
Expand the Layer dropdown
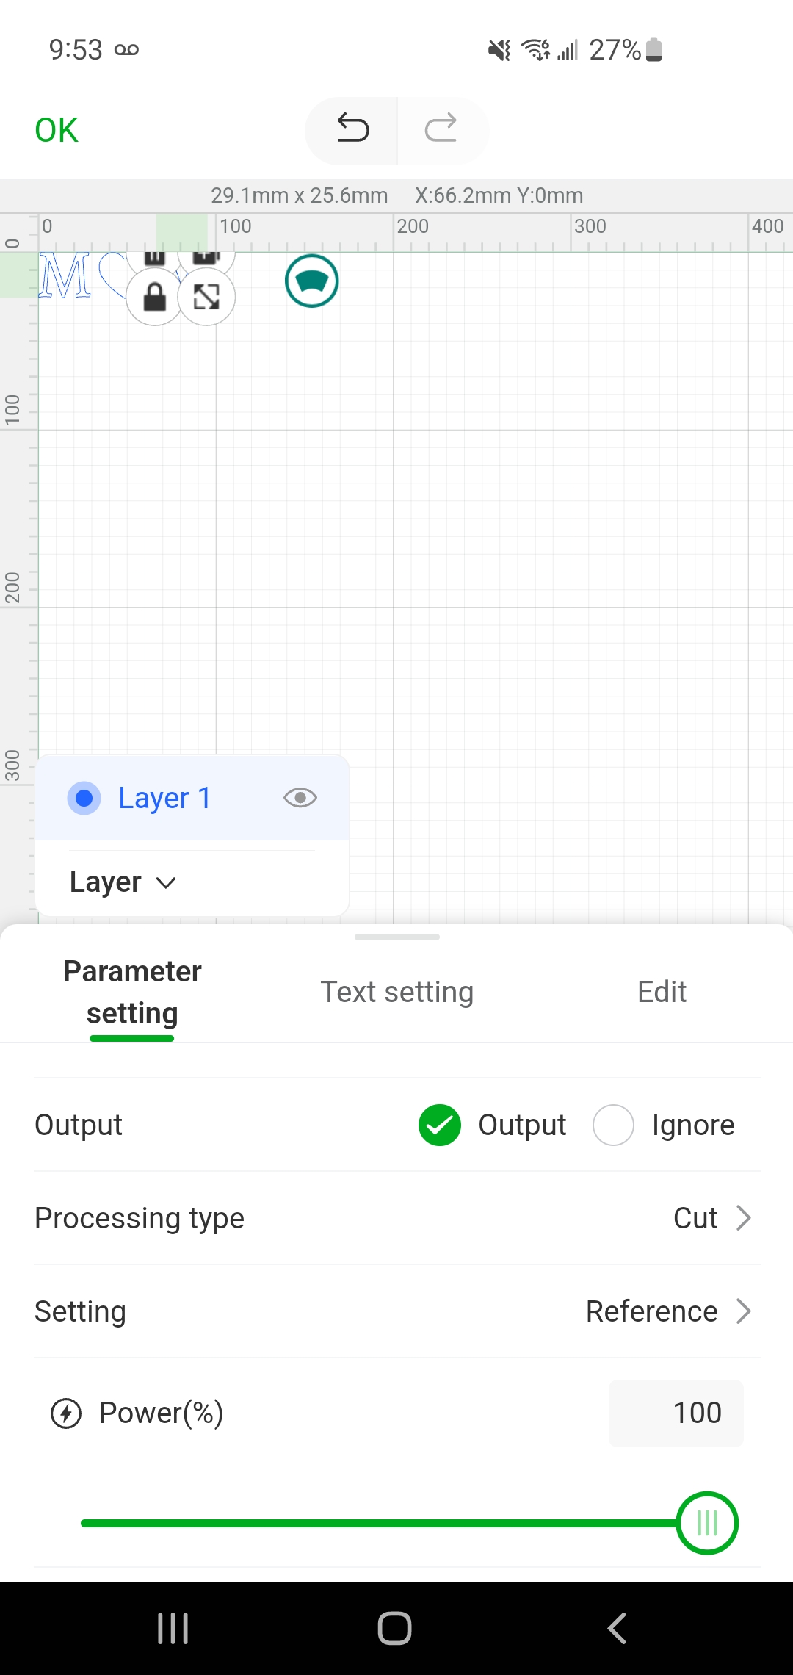tap(123, 882)
